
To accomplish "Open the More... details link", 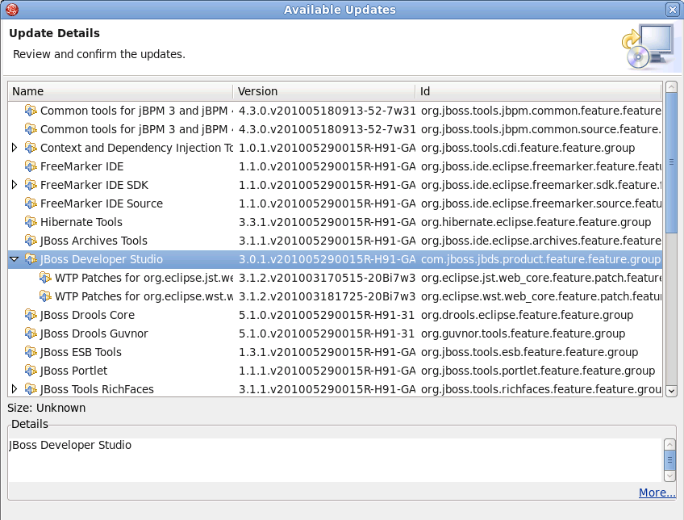I will [657, 493].
